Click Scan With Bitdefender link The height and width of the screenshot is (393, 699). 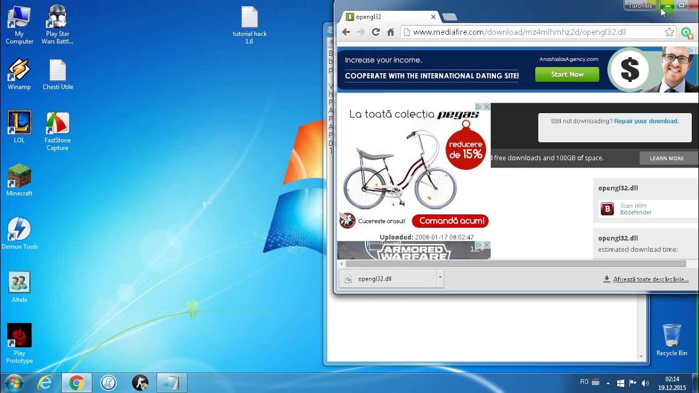click(x=636, y=209)
